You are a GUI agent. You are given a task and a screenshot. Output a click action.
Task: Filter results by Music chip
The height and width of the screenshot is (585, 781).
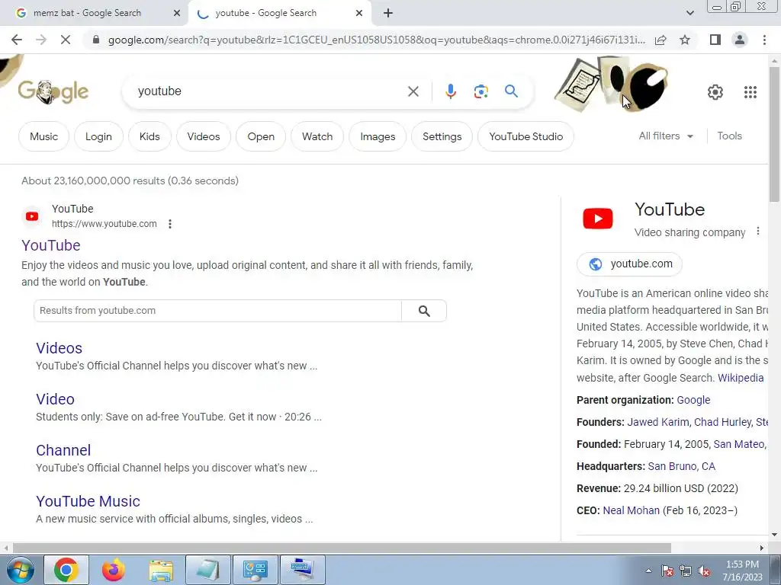click(43, 136)
